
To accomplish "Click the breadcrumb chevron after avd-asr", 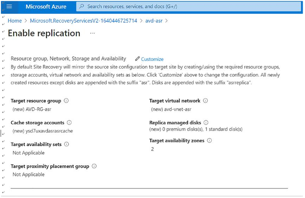I will [167, 21].
